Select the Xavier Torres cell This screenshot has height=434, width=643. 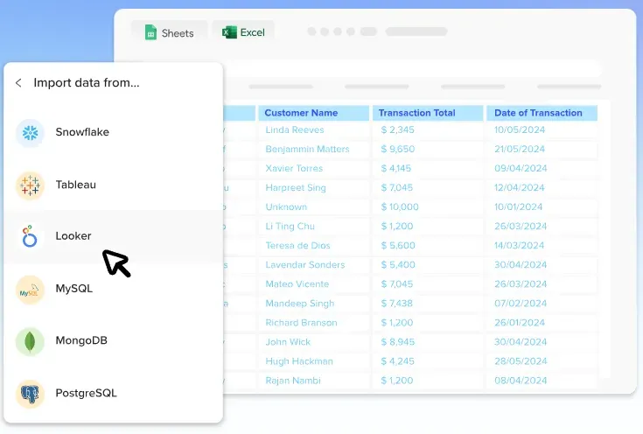314,169
